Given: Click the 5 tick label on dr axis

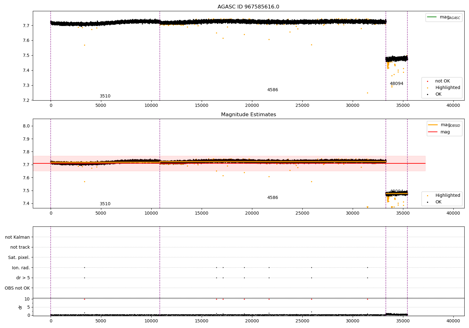Looking at the screenshot, I should (28, 307).
